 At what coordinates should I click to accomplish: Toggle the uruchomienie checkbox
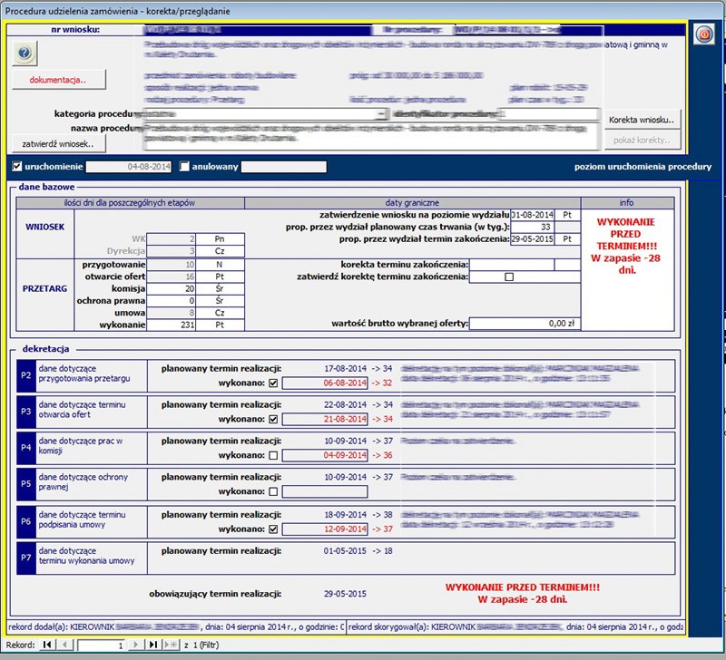(17, 167)
